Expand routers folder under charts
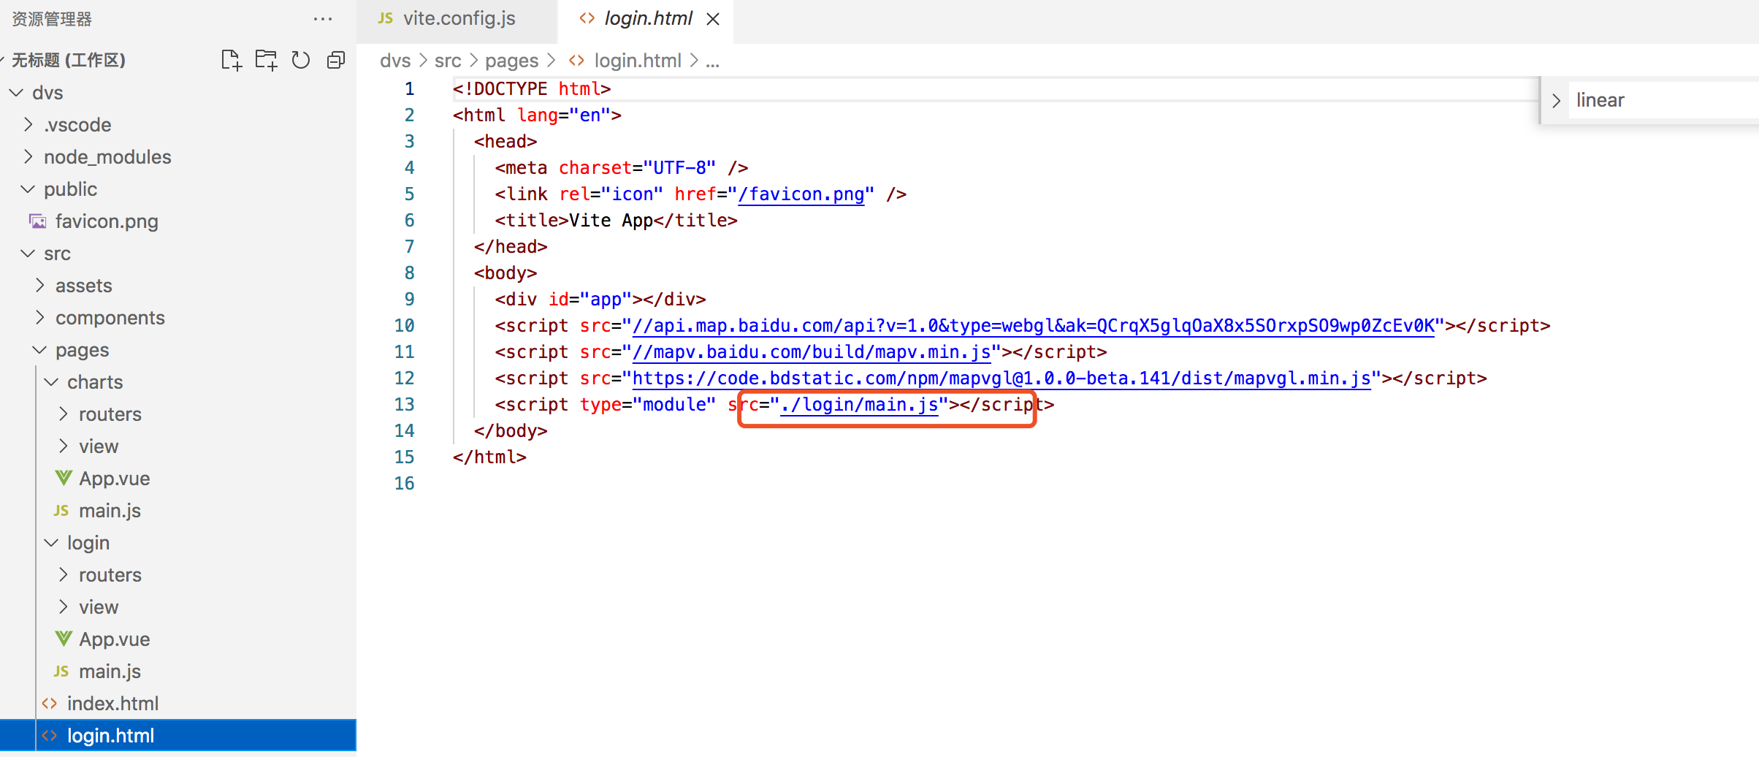 (63, 414)
